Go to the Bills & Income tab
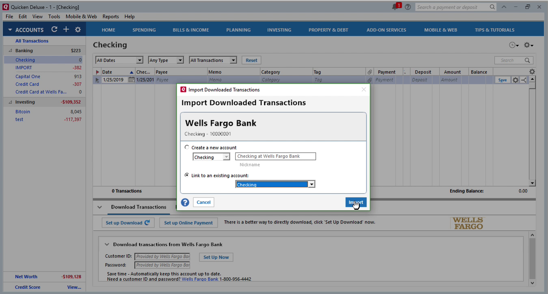The height and width of the screenshot is (294, 548). point(191,30)
